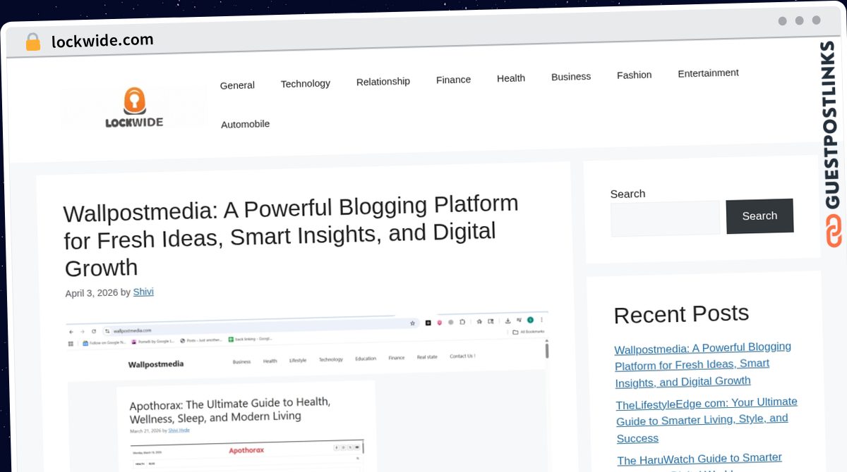Open the Lockwide logo homepage link
847x472 pixels.
pyautogui.click(x=134, y=107)
